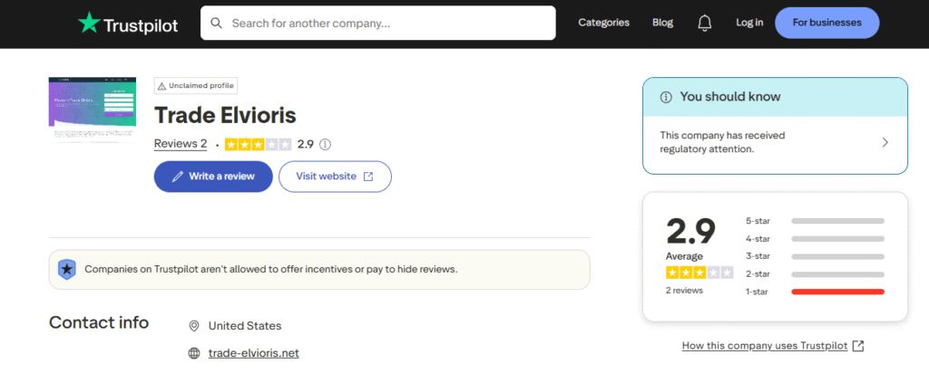This screenshot has height=374, width=929.
Task: Click the rating info icon beside 2.9
Action: pos(326,144)
